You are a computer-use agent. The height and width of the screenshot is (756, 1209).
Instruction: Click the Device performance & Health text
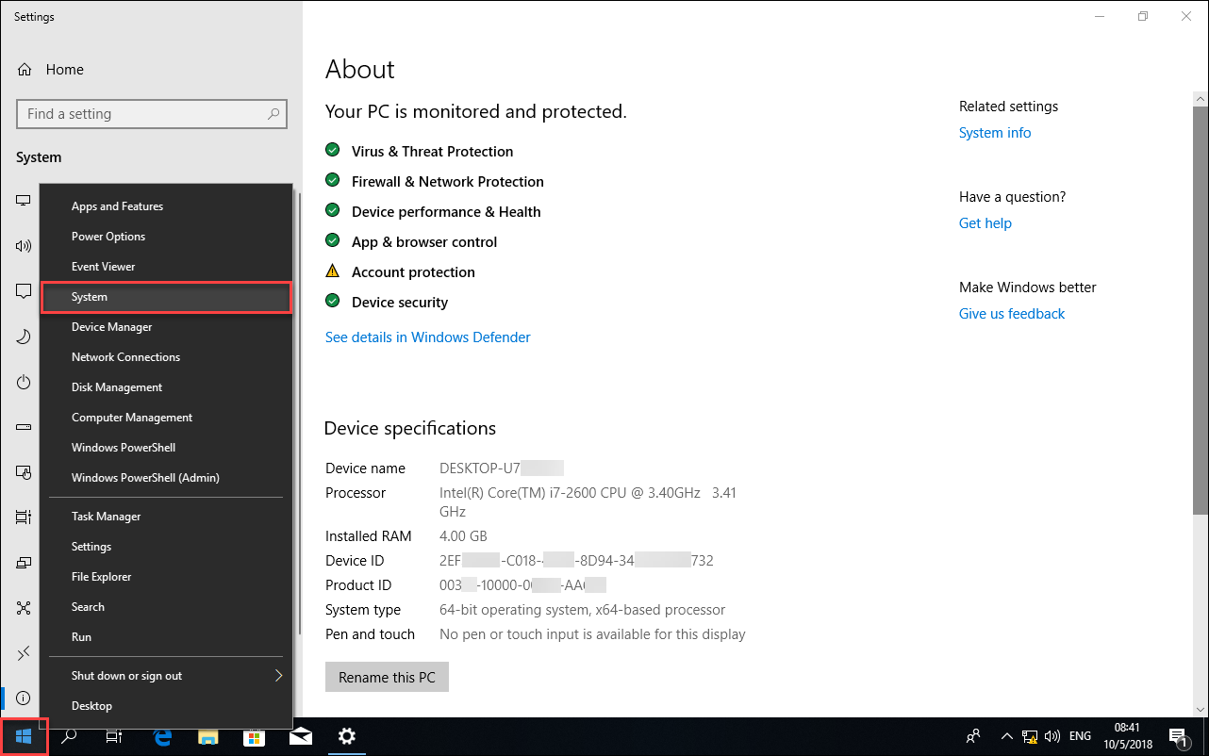pyautogui.click(x=446, y=212)
